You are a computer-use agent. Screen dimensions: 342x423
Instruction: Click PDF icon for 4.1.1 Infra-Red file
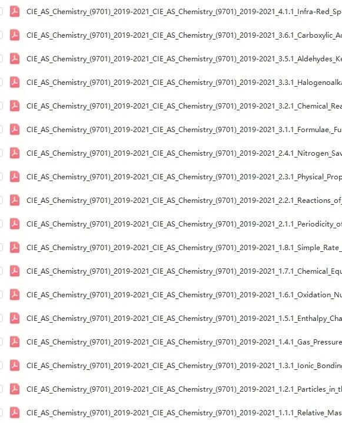click(x=15, y=12)
